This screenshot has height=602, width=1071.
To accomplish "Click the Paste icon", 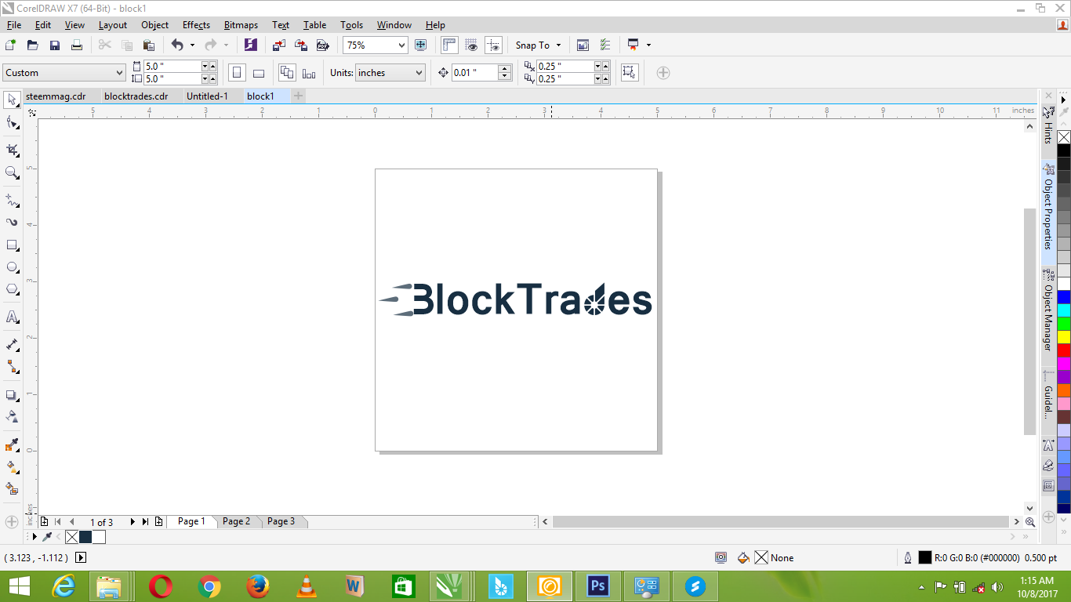I will pyautogui.click(x=149, y=45).
